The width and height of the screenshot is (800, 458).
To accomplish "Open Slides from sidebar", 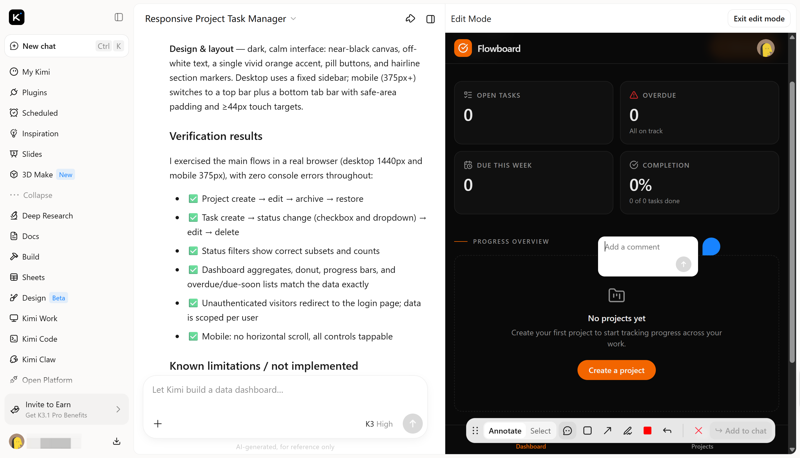I will tap(67, 154).
